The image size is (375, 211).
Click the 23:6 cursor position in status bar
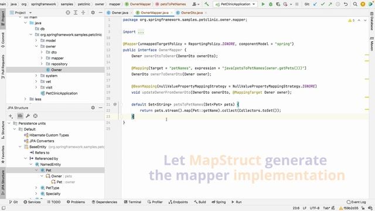pos(296,208)
